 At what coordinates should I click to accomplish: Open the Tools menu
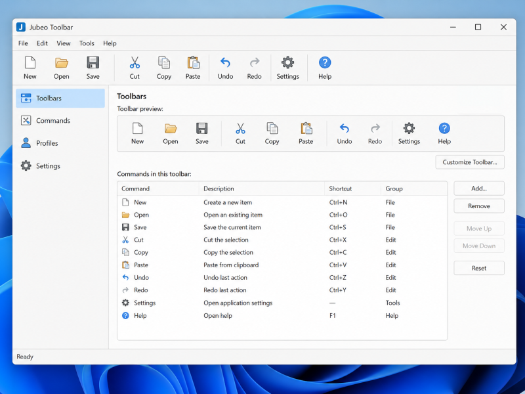(x=87, y=43)
